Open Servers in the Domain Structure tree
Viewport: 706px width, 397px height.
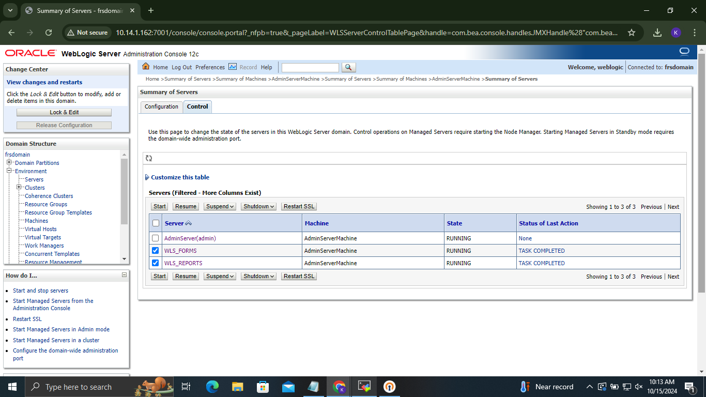click(34, 179)
